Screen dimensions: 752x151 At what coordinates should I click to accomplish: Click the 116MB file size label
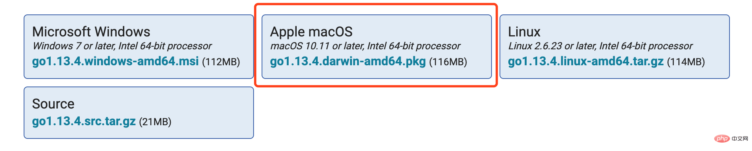coord(448,61)
